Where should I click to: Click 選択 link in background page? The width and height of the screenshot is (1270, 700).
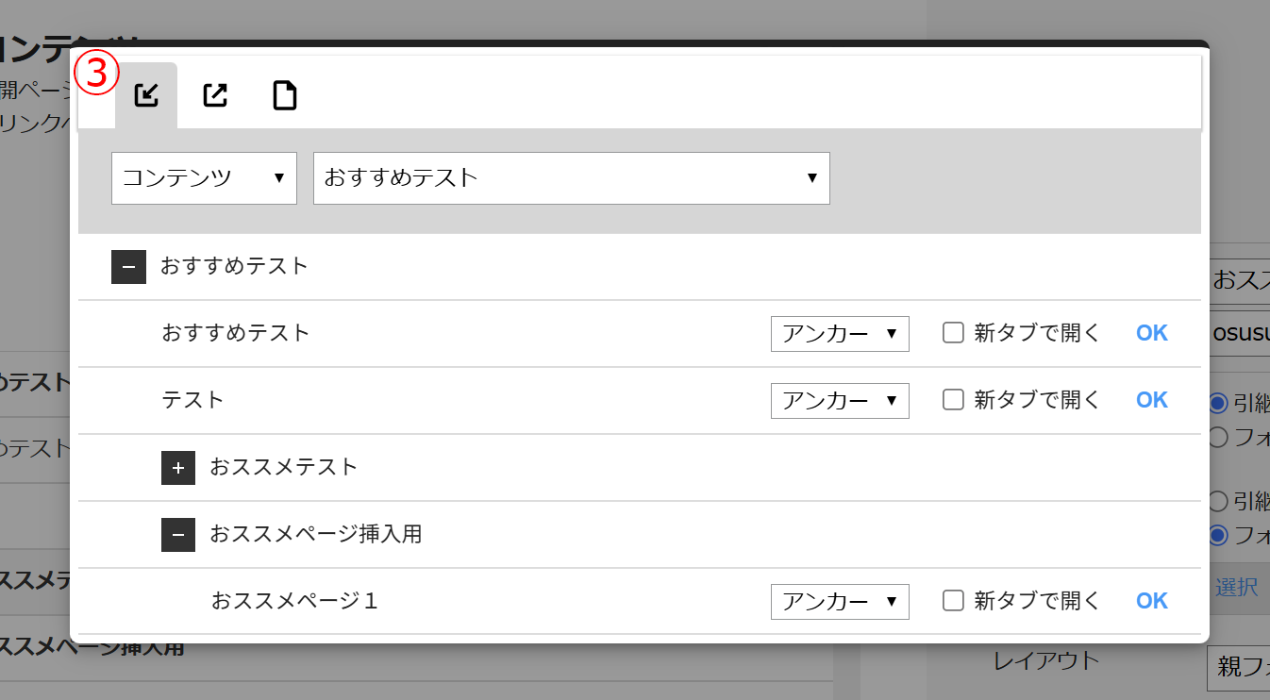pos(1237,588)
